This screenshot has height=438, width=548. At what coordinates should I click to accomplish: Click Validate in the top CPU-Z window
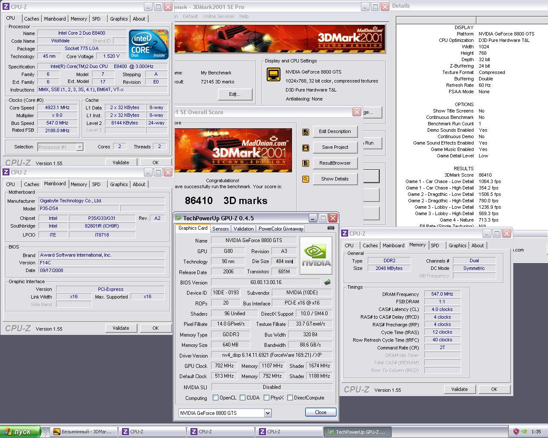pos(121,163)
